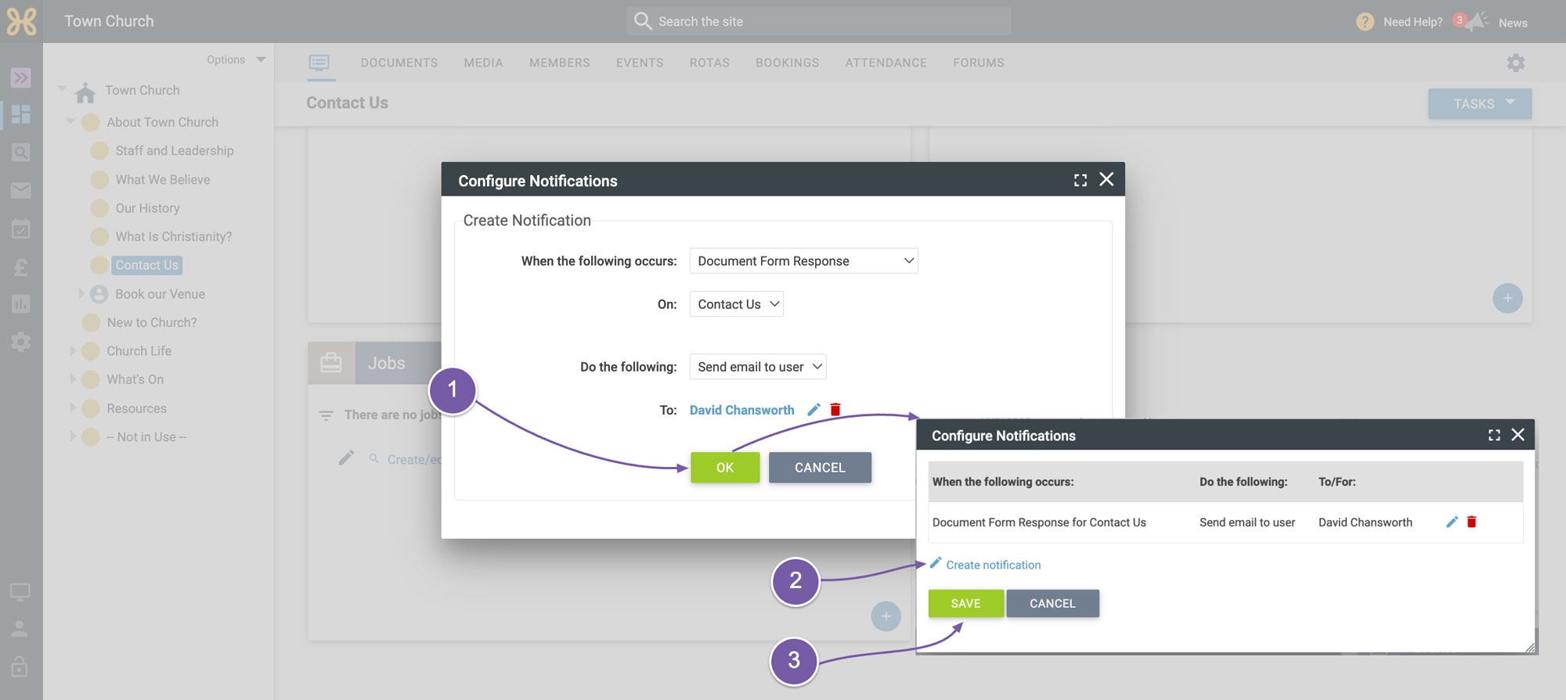1566x700 pixels.
Task: Click the Search the site field
Action: [x=818, y=21]
